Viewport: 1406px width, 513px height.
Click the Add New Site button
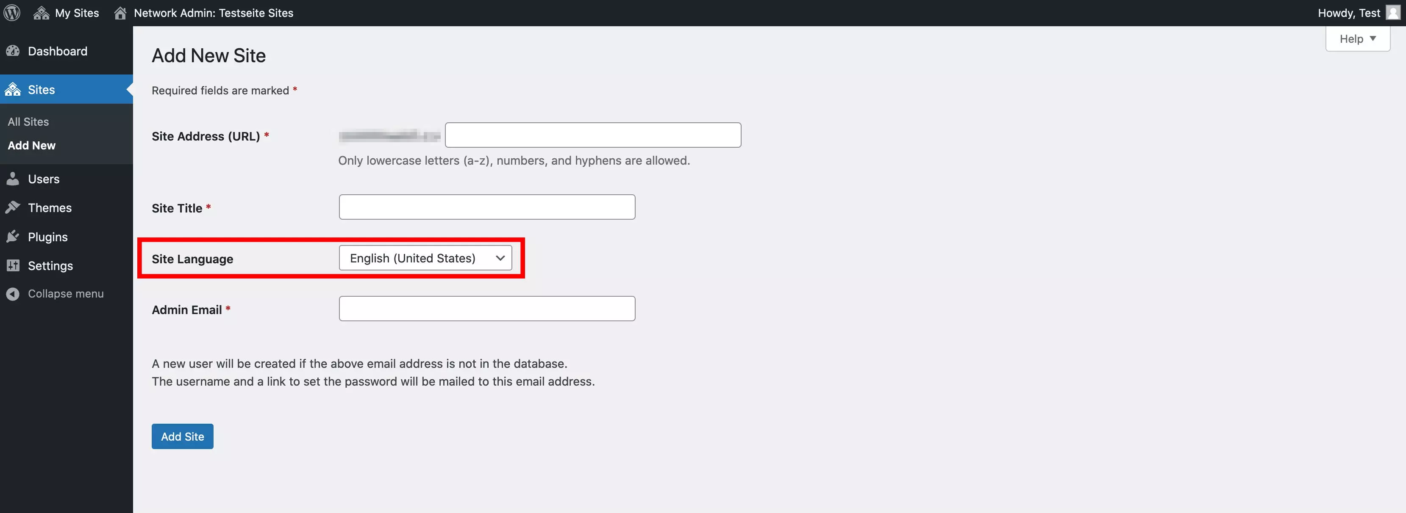[x=182, y=436]
